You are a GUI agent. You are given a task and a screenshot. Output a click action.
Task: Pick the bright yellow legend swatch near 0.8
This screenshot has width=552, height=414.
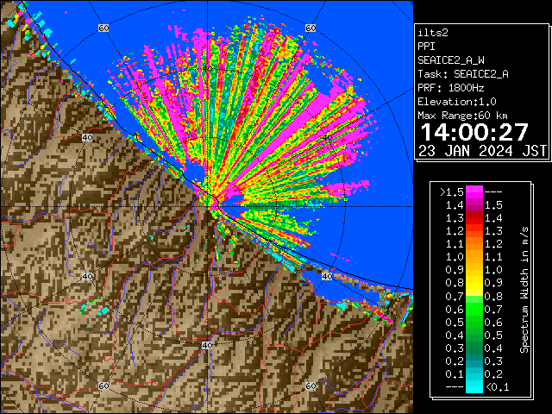(474, 290)
